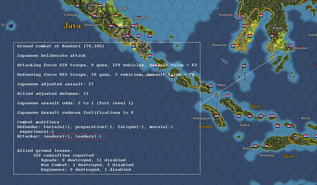The height and width of the screenshot is (185, 317).
Task: Select the Endeh place name
Action: click(244, 125)
